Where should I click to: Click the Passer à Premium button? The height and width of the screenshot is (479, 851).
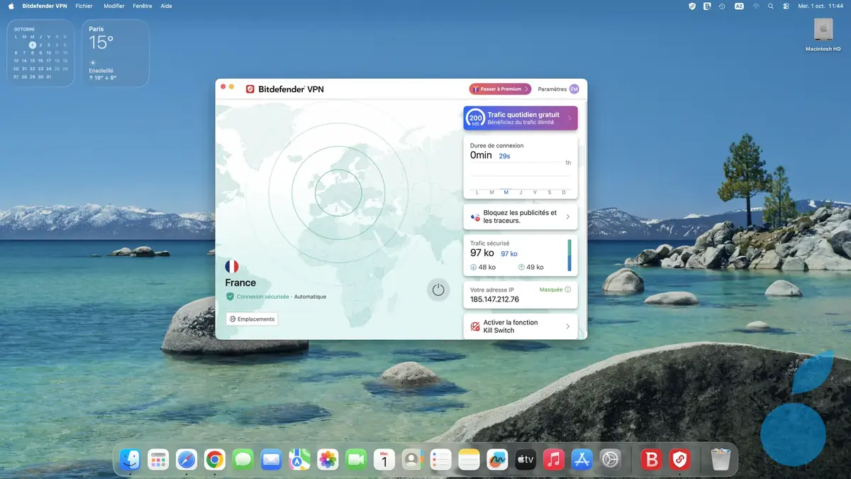(499, 89)
